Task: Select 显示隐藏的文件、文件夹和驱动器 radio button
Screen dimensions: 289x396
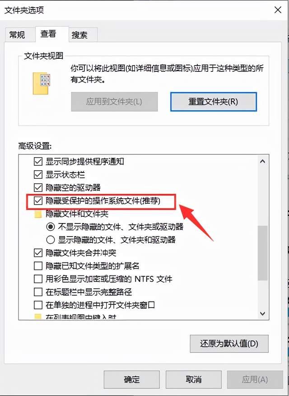Action: (51, 240)
